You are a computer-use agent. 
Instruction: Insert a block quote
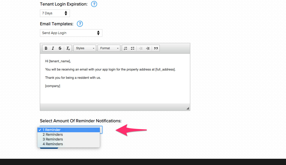(156, 48)
